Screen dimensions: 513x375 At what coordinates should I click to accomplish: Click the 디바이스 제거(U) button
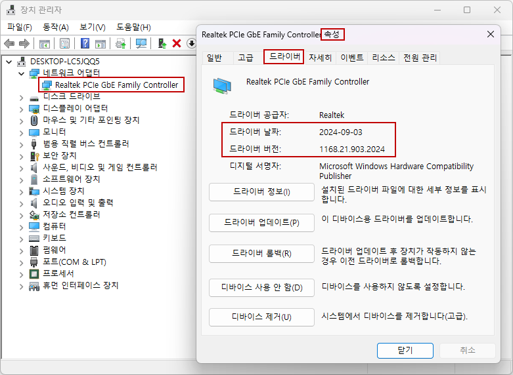(x=261, y=317)
